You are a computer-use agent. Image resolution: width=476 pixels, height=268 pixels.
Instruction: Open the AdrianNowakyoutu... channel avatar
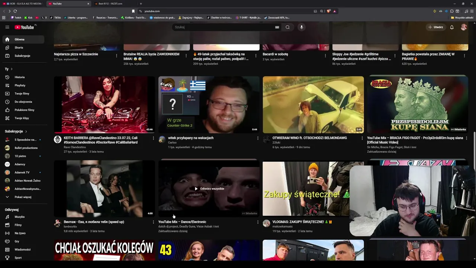pos(7,189)
